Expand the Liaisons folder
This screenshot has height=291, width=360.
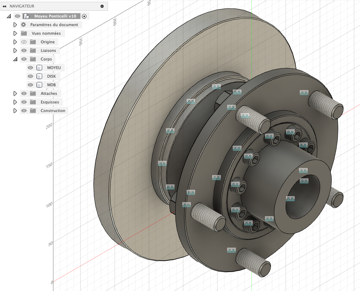pos(15,50)
